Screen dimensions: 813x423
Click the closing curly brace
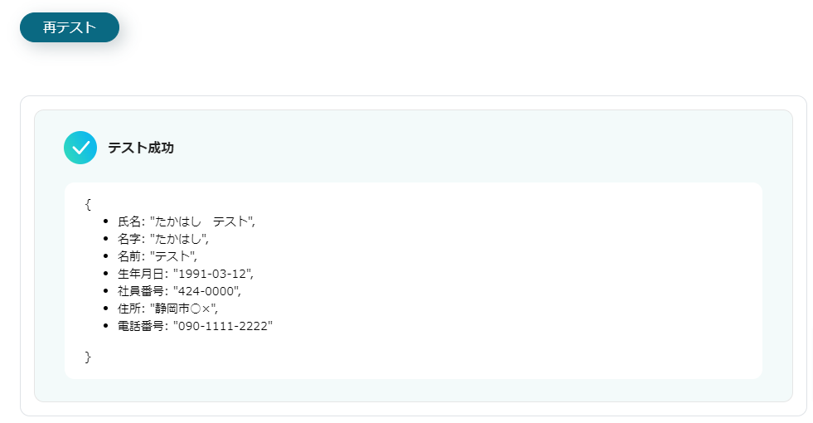point(88,357)
